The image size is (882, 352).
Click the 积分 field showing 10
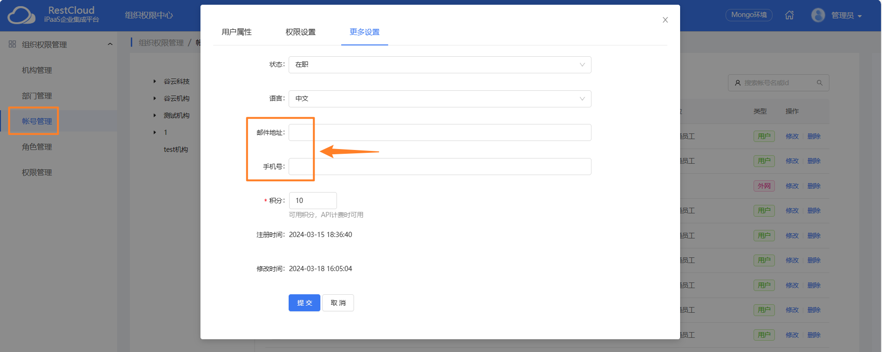[x=313, y=201]
